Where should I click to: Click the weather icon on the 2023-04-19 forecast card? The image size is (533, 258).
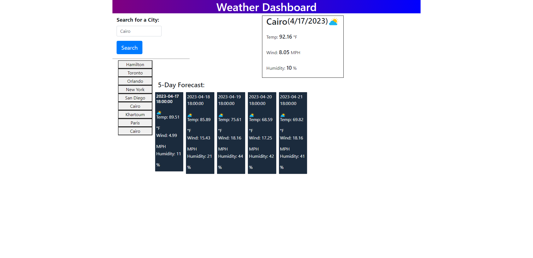click(x=220, y=115)
